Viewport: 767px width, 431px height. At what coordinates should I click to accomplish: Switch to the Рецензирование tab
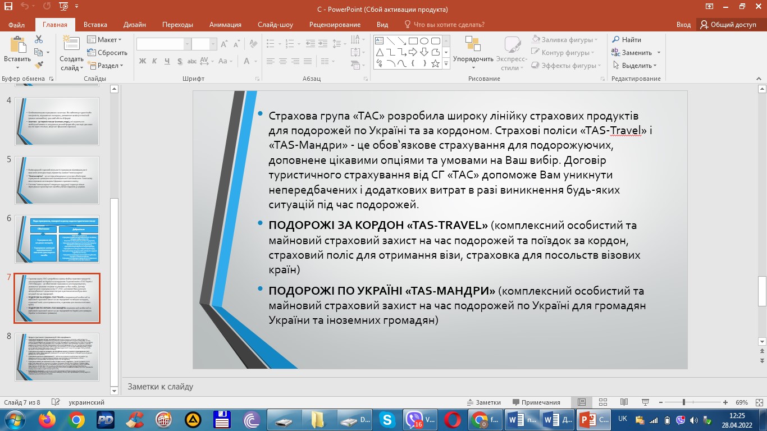click(335, 25)
